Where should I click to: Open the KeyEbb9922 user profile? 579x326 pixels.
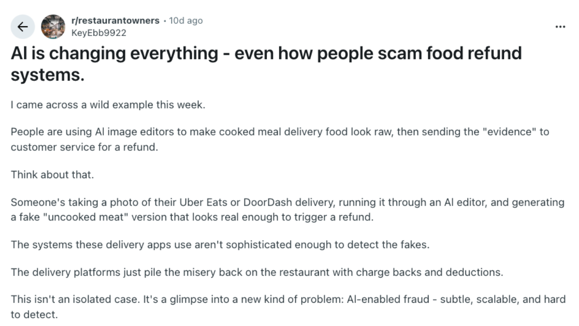99,33
